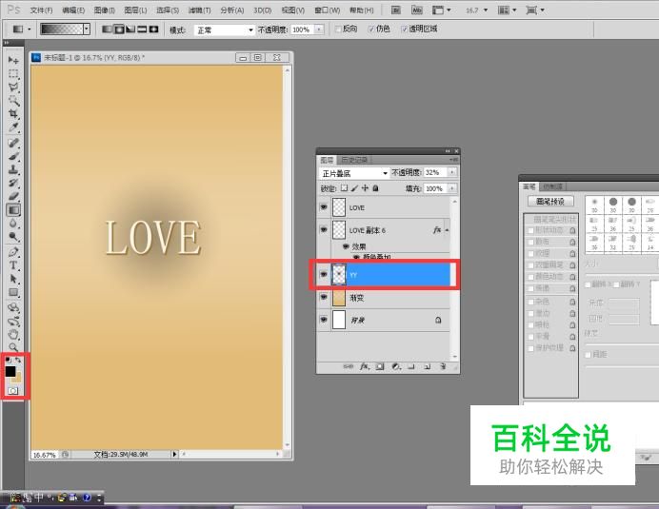Image resolution: width=659 pixels, height=509 pixels.
Task: Choose the linear gradient style
Action: pos(108,29)
